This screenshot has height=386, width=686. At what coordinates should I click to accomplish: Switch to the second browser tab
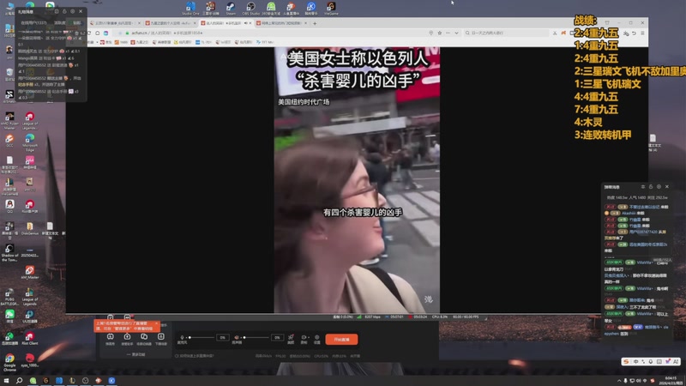pos(171,23)
